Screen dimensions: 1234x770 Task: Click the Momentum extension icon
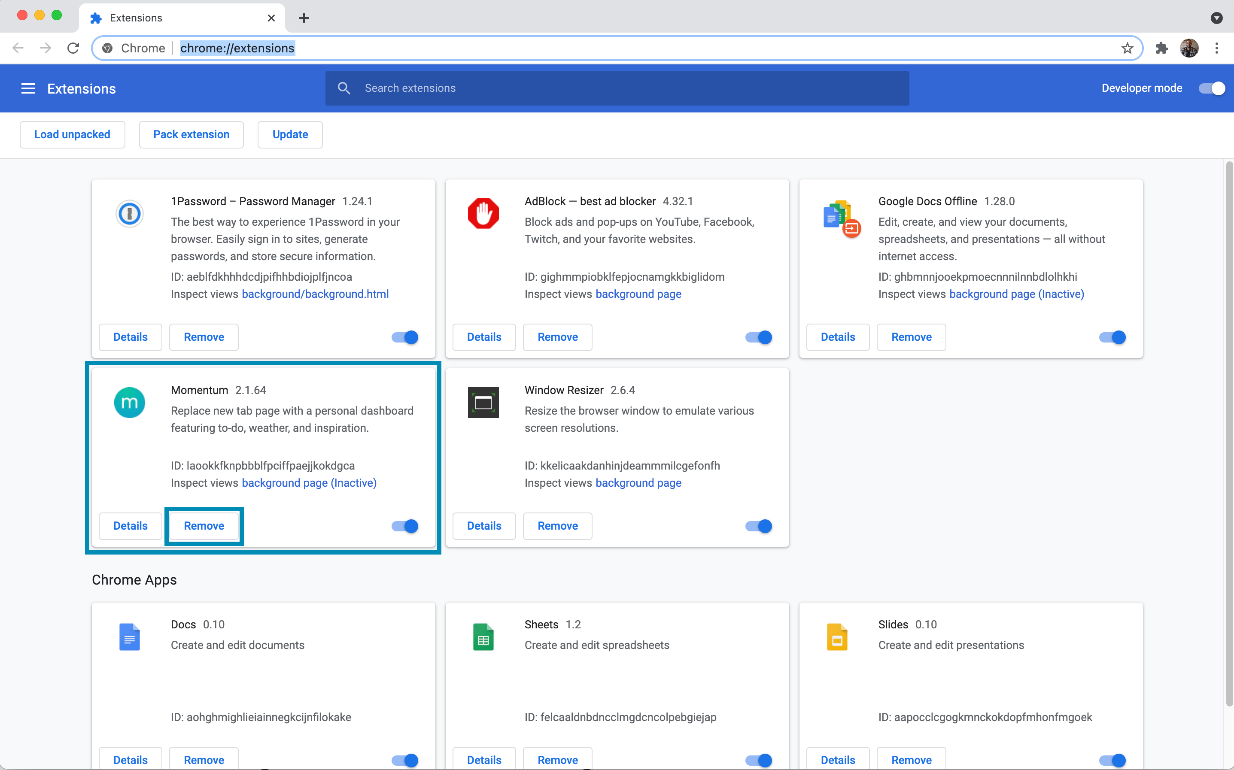coord(130,402)
